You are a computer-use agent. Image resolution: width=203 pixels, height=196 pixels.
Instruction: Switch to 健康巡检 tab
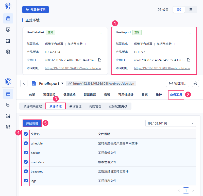(70, 95)
